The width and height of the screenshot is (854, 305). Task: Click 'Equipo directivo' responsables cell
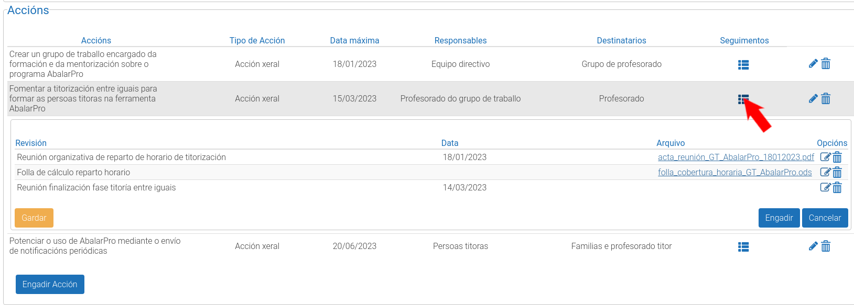point(460,64)
